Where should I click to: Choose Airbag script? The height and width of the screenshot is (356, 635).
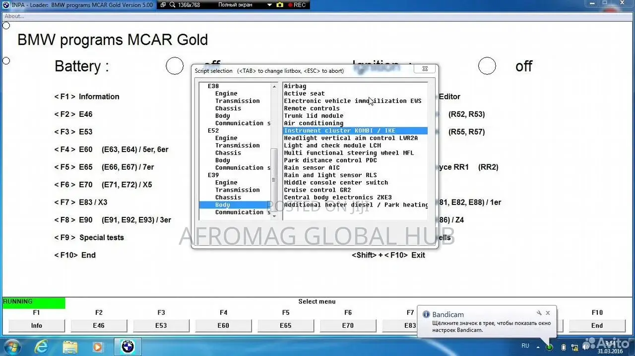(x=295, y=86)
